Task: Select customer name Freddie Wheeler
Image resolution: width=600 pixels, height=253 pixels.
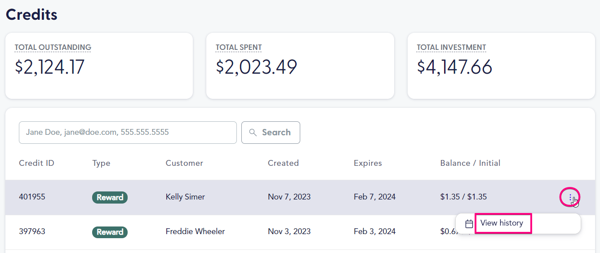Action: (x=195, y=232)
